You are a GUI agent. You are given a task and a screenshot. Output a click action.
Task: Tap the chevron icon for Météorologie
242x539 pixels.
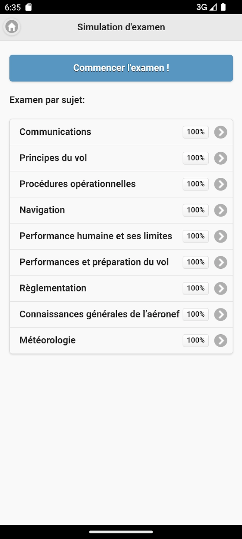pos(221,340)
